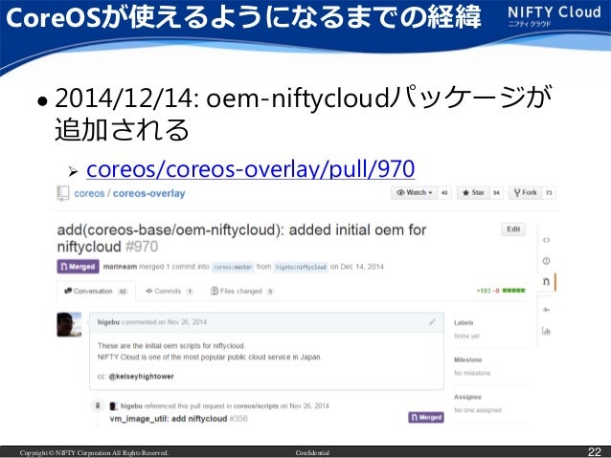
Task: Edit the comment with pencil icon
Action: click(432, 322)
